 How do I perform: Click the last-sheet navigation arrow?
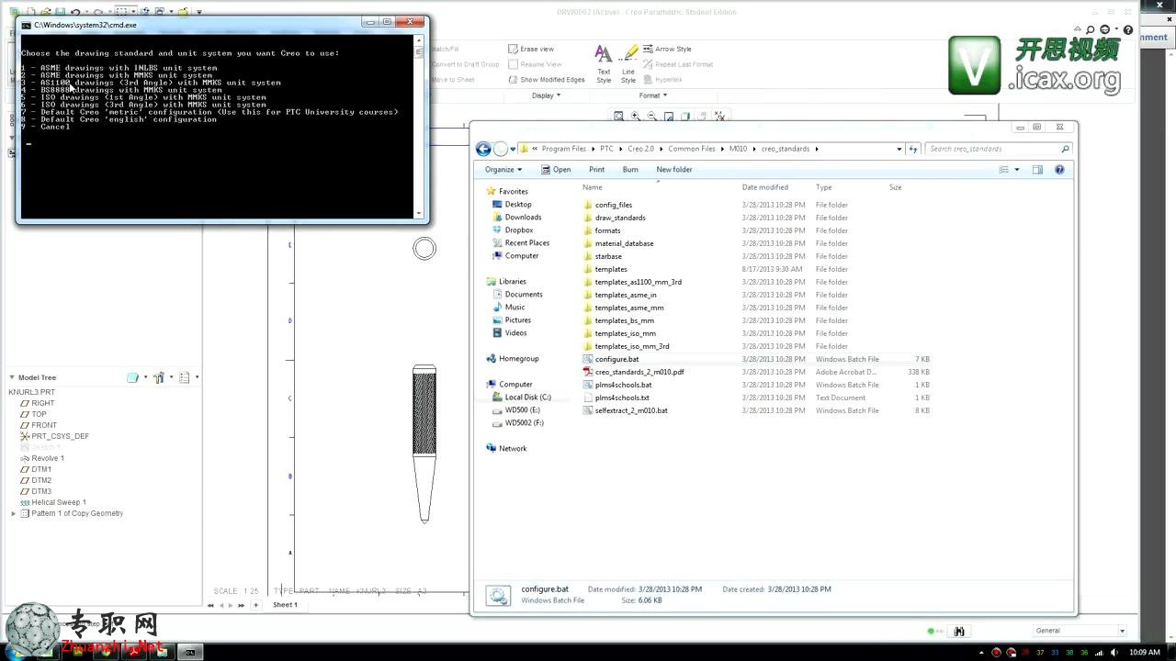click(242, 605)
